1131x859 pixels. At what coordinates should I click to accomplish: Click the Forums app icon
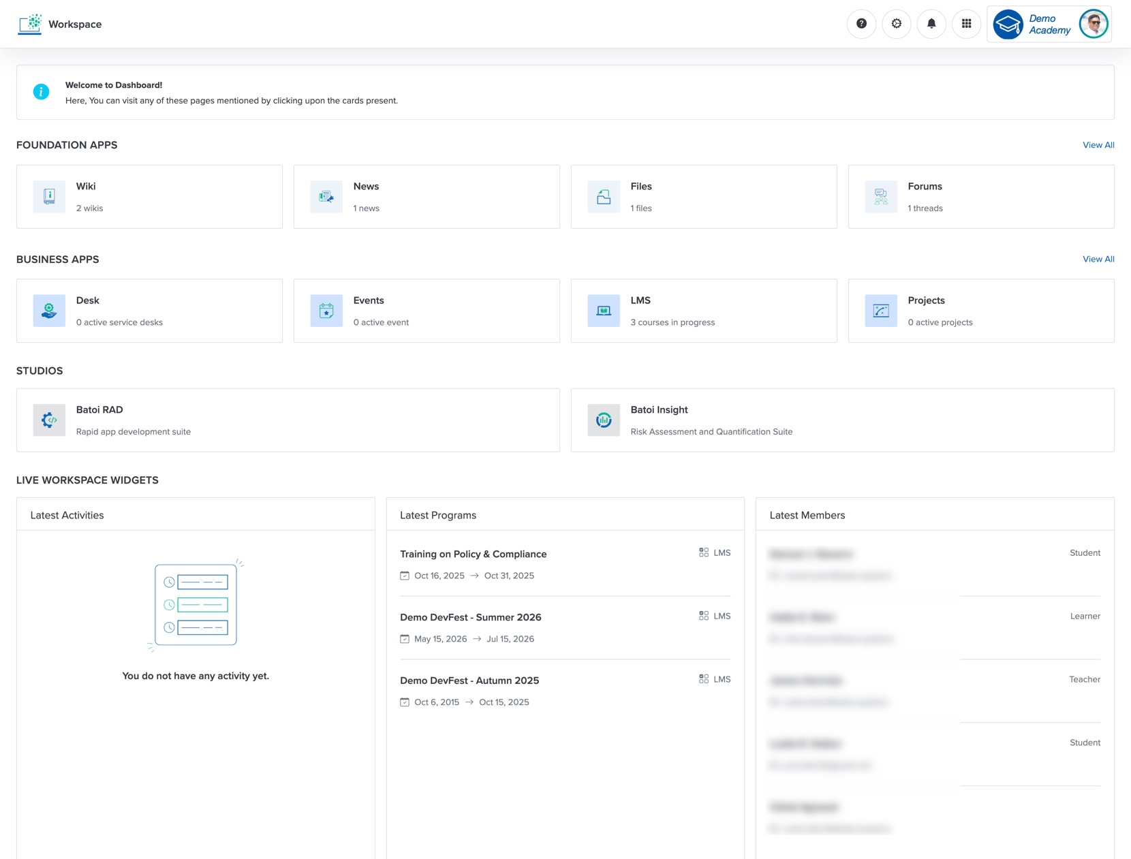(880, 196)
